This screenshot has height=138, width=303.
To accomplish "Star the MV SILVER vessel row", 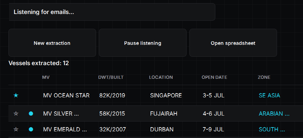I will [x=16, y=114].
